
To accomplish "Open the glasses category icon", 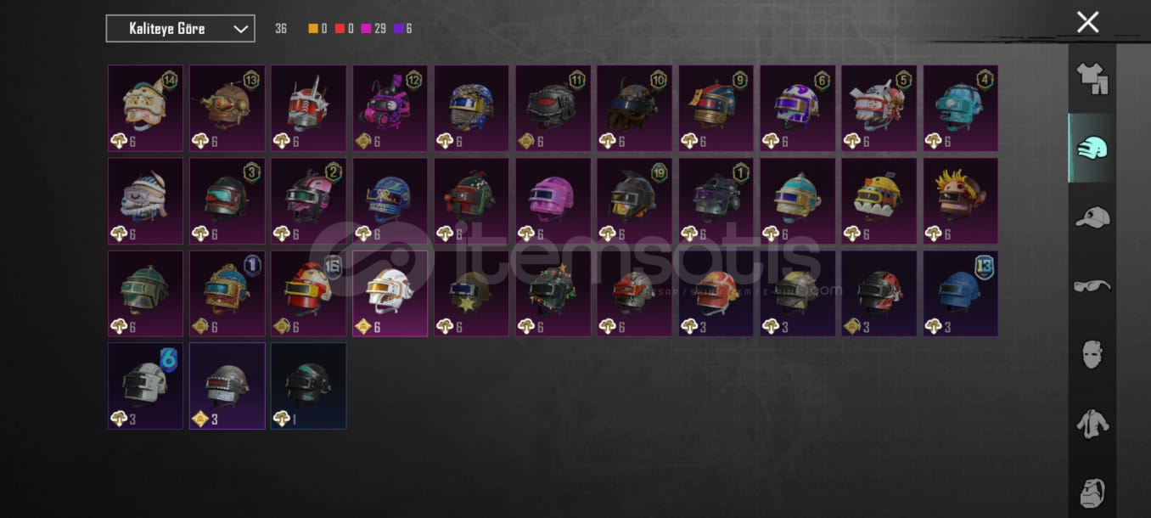I will click(x=1092, y=286).
